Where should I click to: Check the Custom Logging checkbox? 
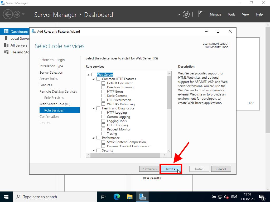tap(103, 117)
